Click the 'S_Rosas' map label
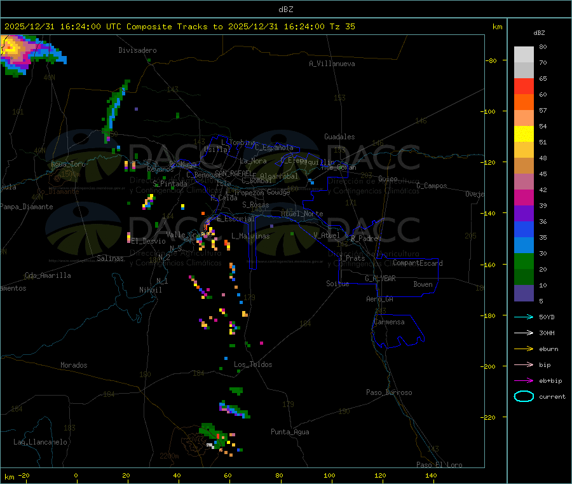 [x=255, y=205]
